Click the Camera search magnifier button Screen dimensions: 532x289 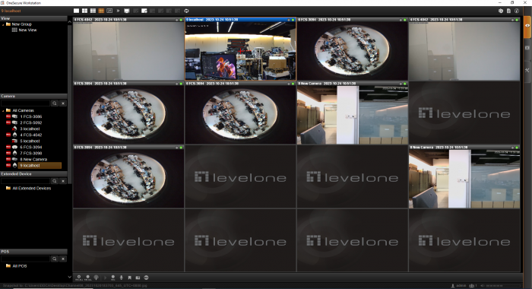coord(54,103)
